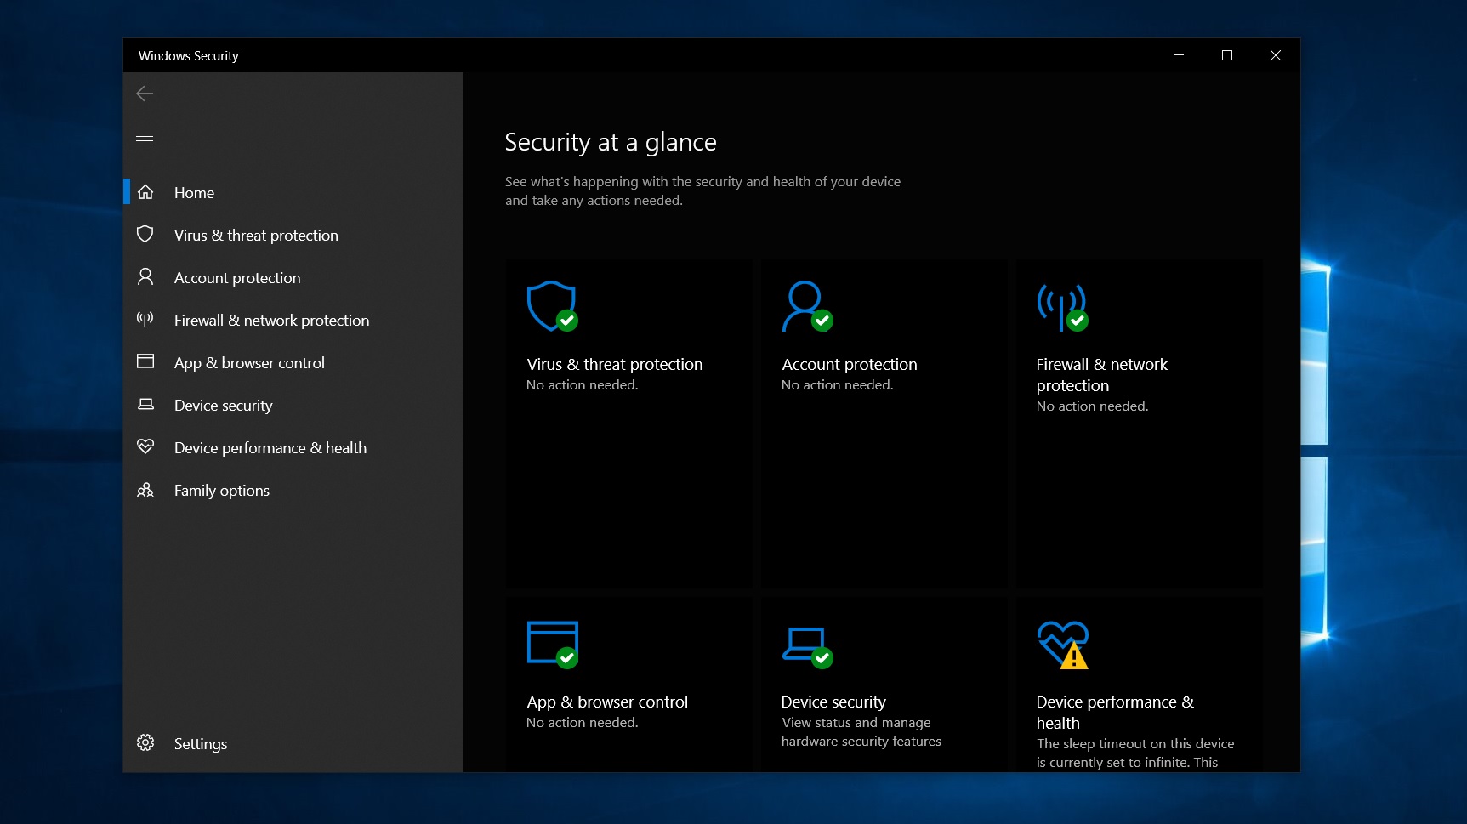Click 'No action needed.' under App & browser control
Viewport: 1467px width, 824px height.
point(583,723)
